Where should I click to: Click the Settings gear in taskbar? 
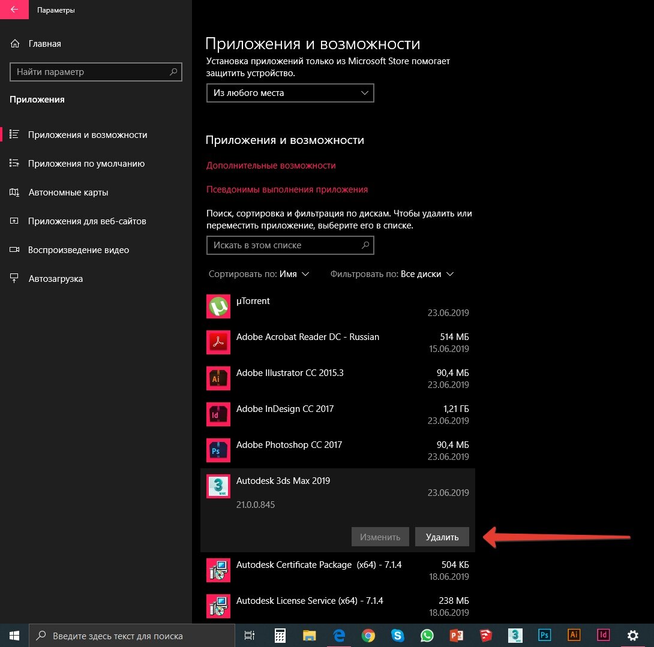point(633,636)
